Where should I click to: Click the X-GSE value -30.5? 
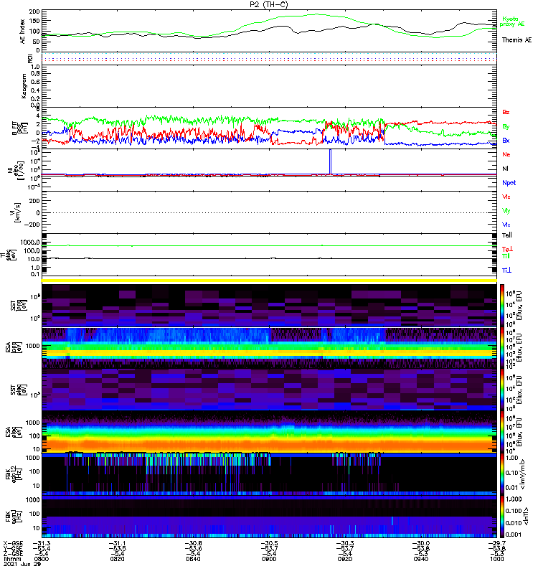click(x=269, y=543)
